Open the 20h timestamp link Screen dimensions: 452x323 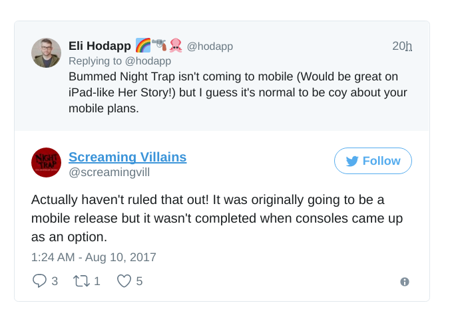(402, 46)
